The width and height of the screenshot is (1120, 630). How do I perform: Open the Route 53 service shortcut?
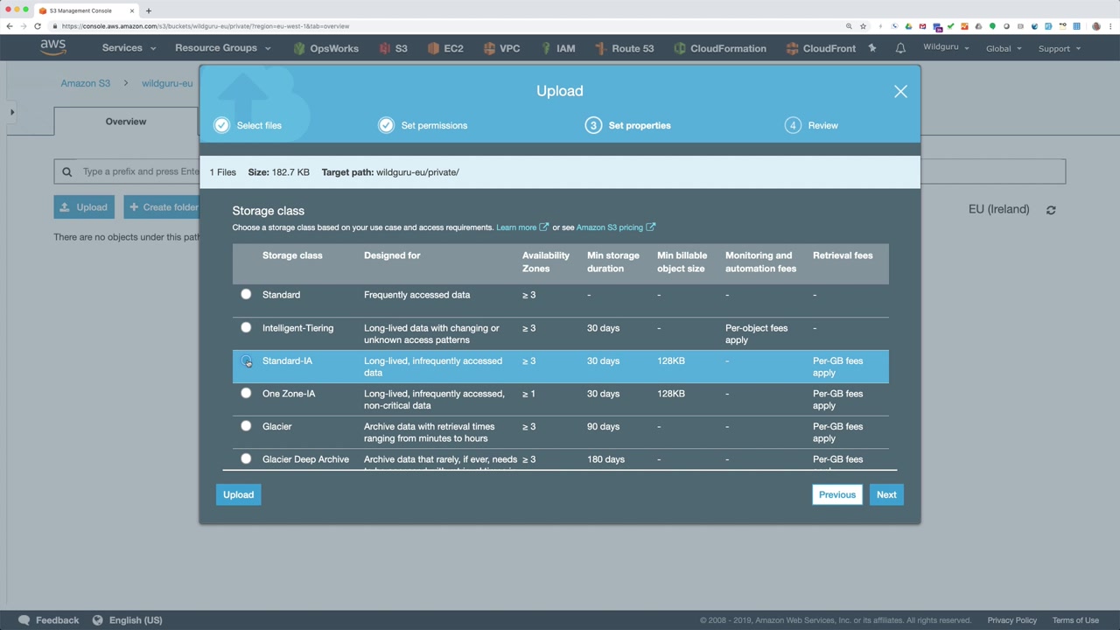click(624, 48)
